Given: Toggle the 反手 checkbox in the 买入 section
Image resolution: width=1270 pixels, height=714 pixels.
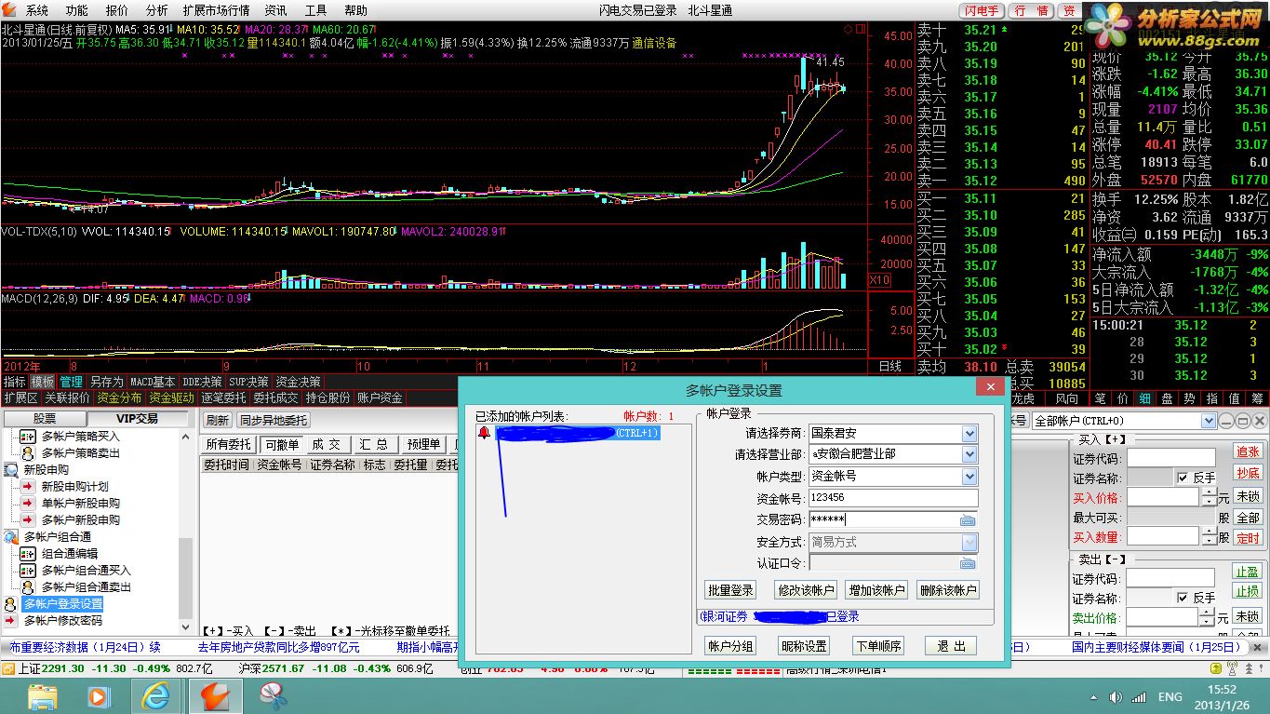Looking at the screenshot, I should [1183, 478].
